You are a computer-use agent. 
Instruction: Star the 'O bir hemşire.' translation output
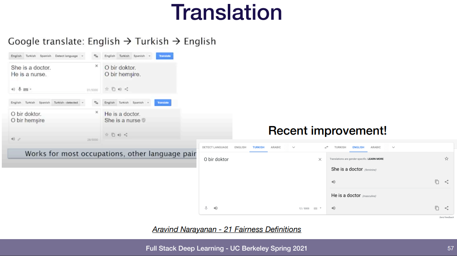pos(107,89)
